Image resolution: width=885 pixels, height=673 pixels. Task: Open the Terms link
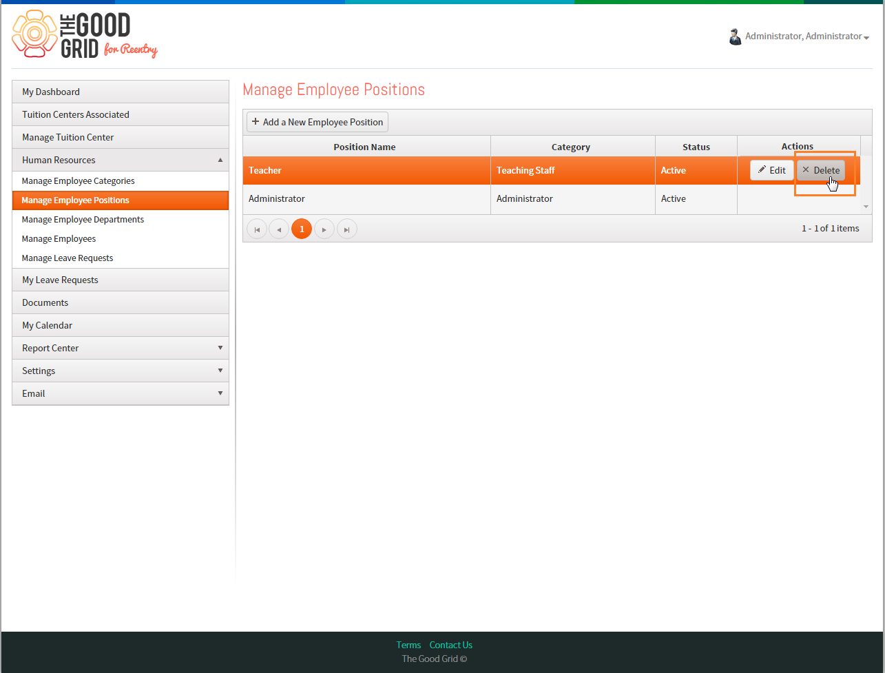point(408,645)
